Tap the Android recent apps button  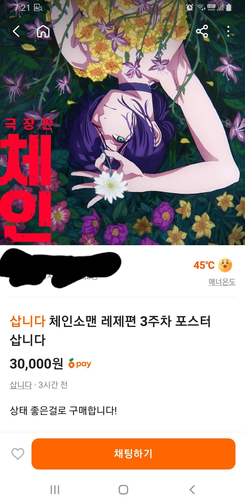(x=55, y=490)
